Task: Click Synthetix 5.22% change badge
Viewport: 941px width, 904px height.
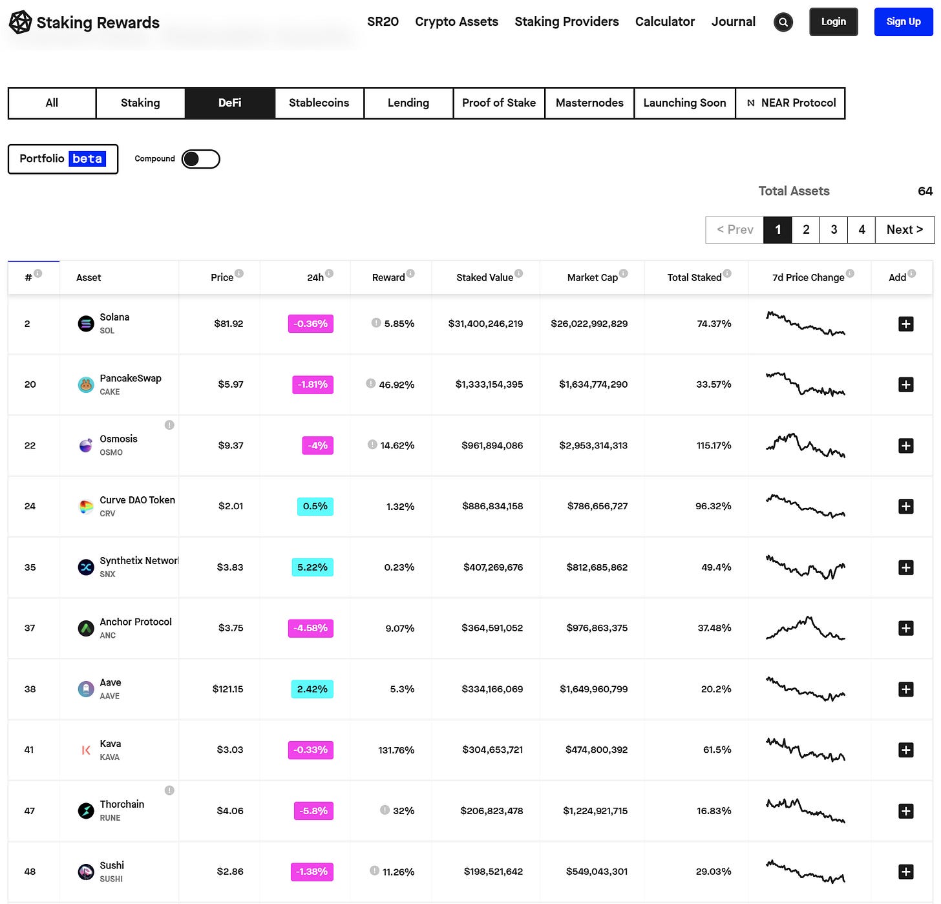Action: (312, 567)
